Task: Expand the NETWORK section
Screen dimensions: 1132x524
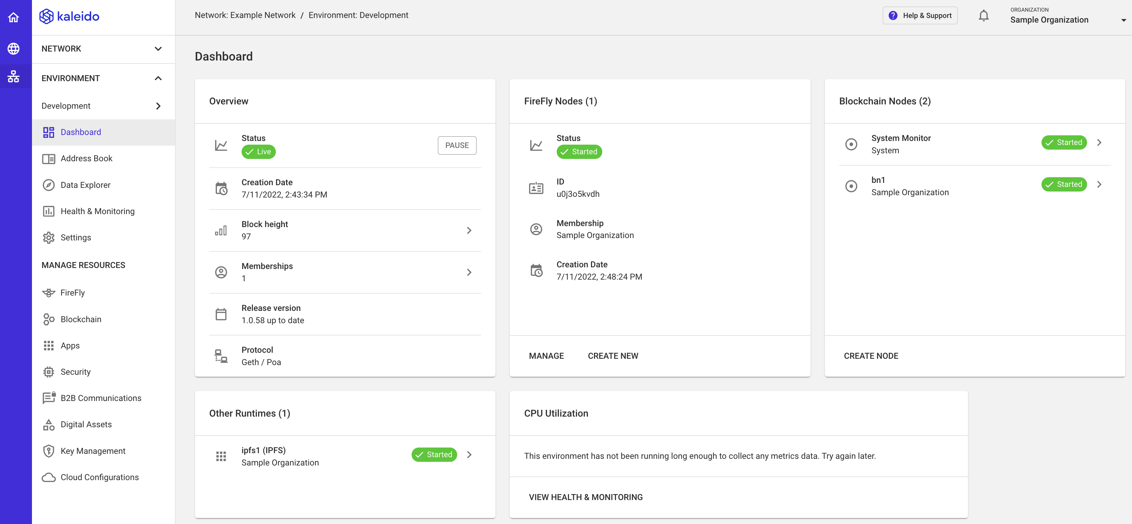Action: [103, 49]
